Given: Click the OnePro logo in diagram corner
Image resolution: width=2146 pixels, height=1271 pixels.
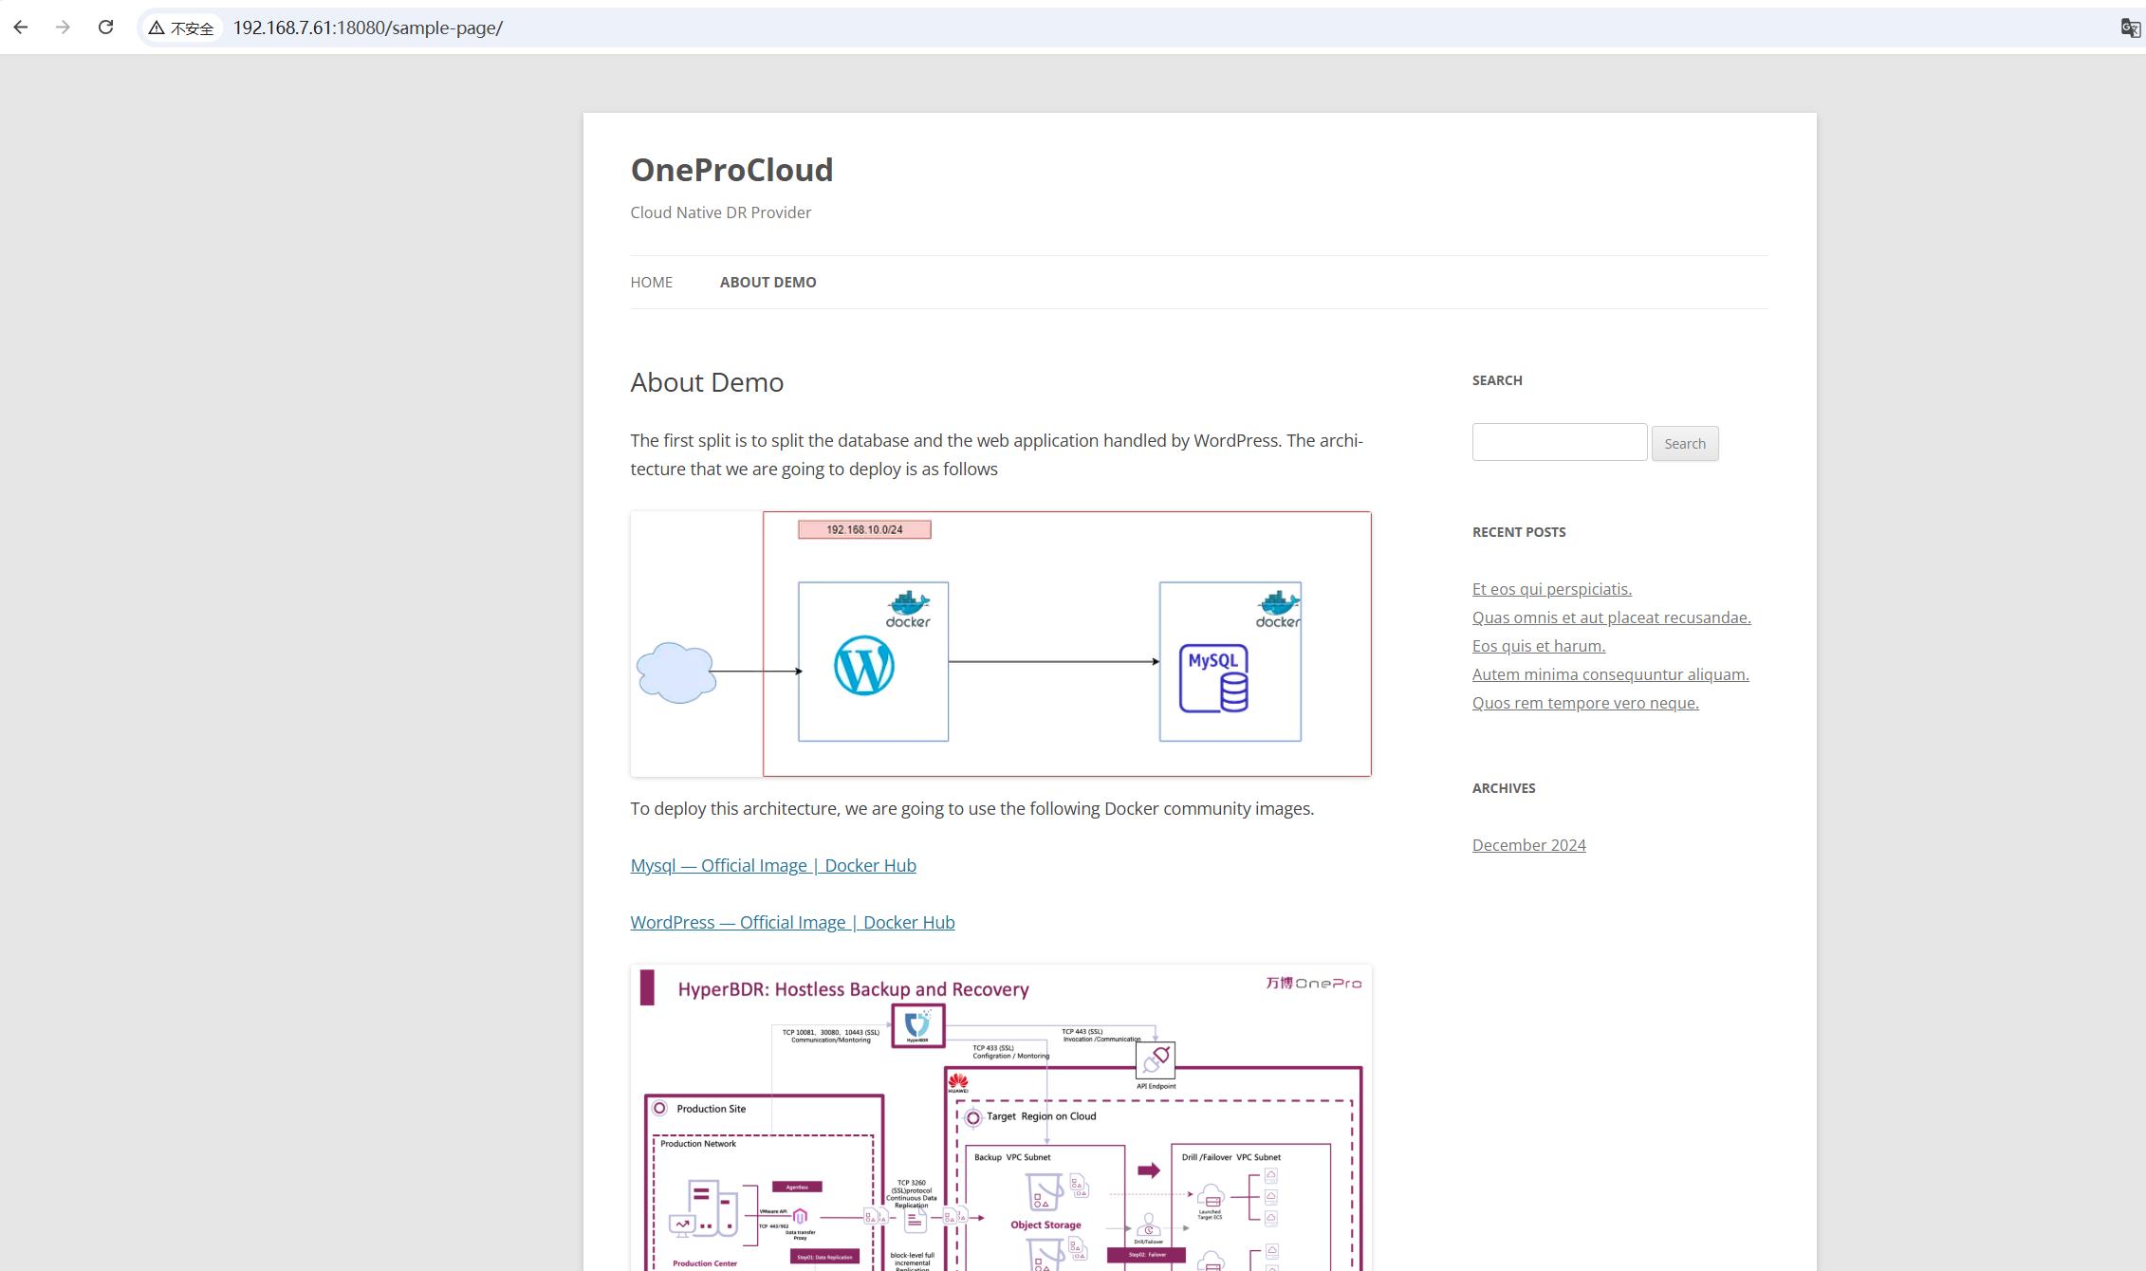Looking at the screenshot, I should point(1313,983).
